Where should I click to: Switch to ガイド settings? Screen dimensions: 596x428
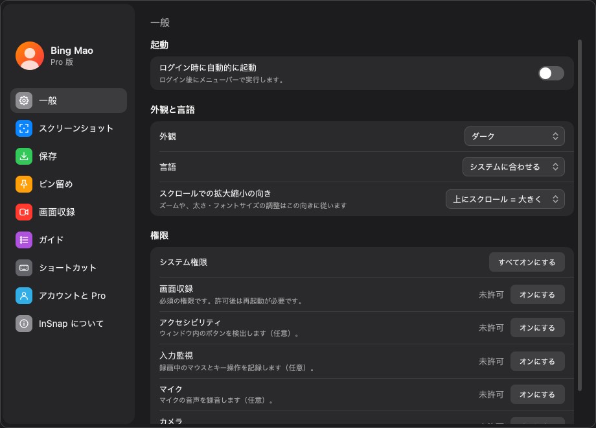(69, 240)
